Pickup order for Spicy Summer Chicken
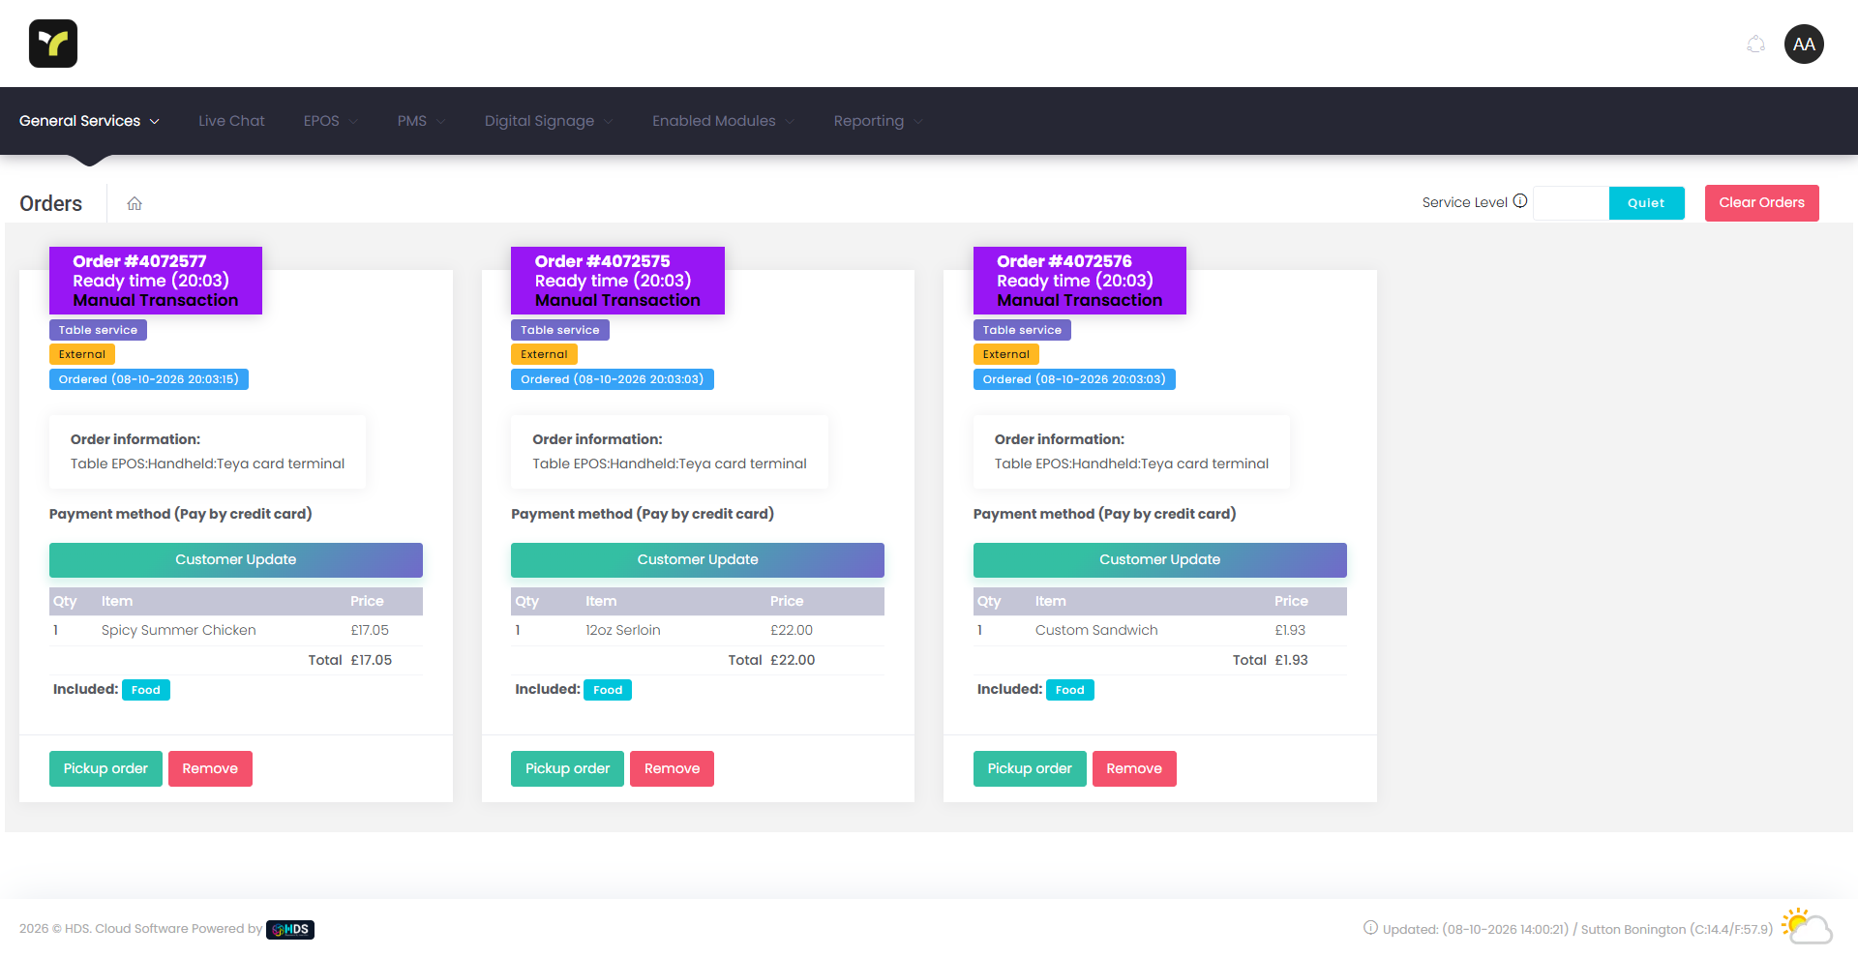Image resolution: width=1858 pixels, height=957 pixels. coord(105,768)
